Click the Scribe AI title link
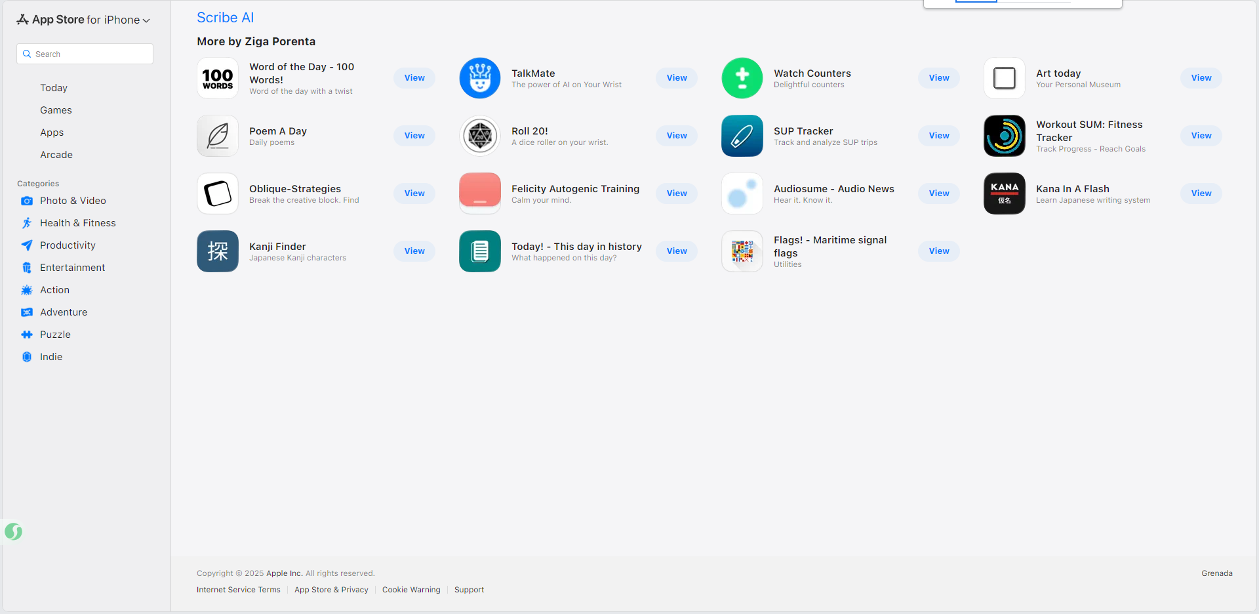Image resolution: width=1259 pixels, height=614 pixels. (225, 18)
